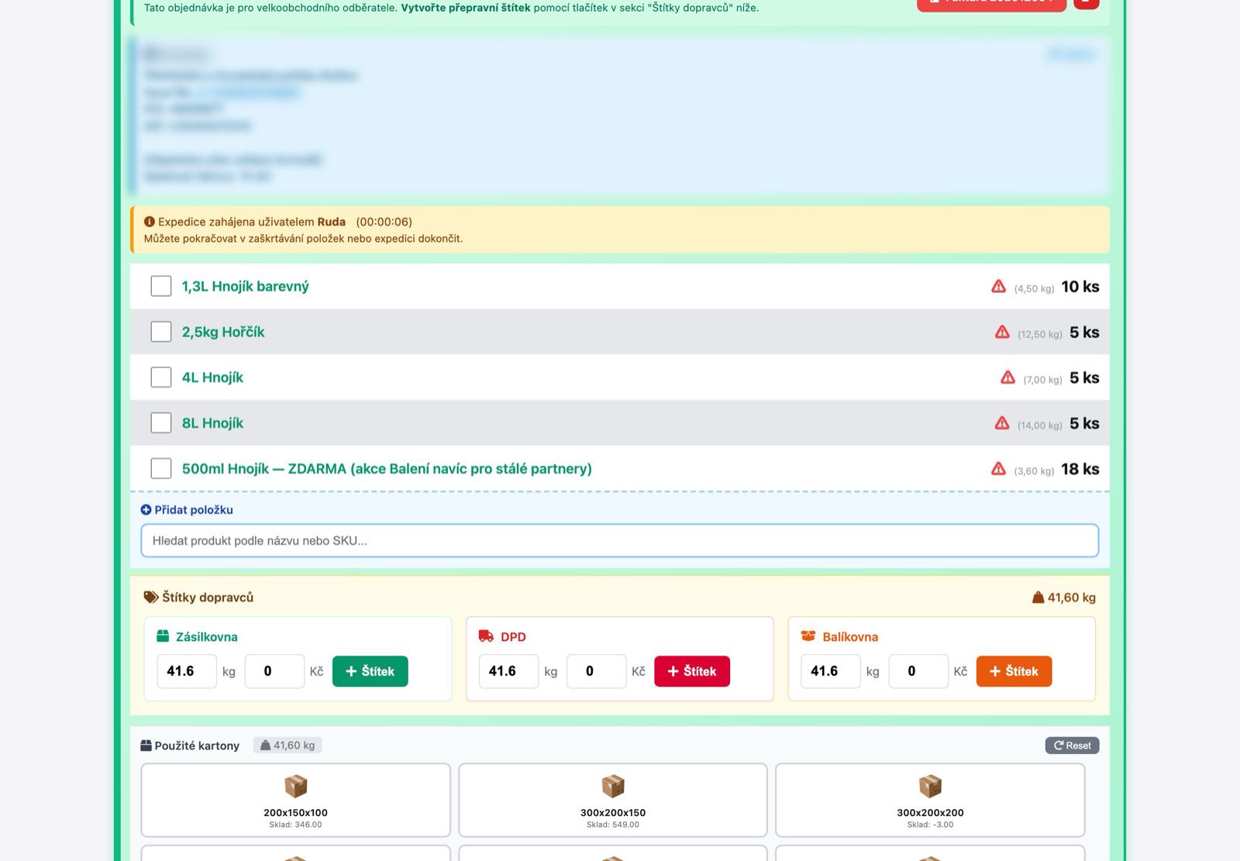Click the warning triangle on 2,5kg Hořčík row
The image size is (1240, 861).
tap(1002, 332)
